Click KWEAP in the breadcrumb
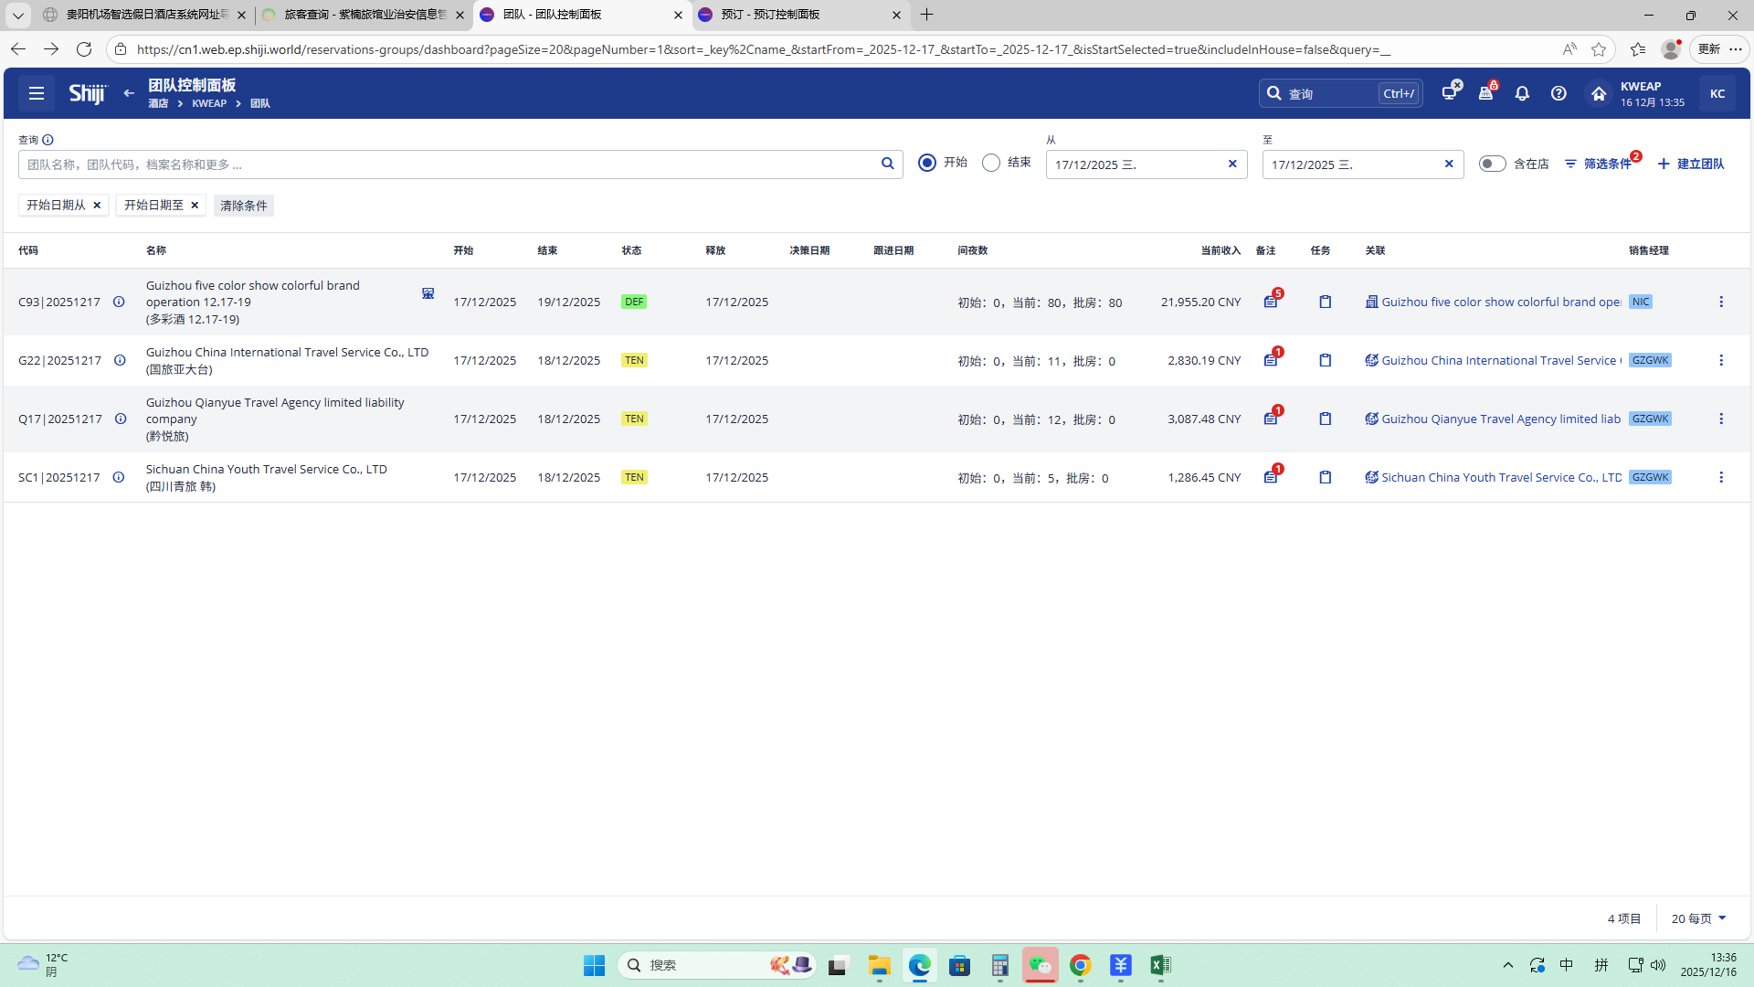Screen dimensions: 1754x987 [x=209, y=103]
